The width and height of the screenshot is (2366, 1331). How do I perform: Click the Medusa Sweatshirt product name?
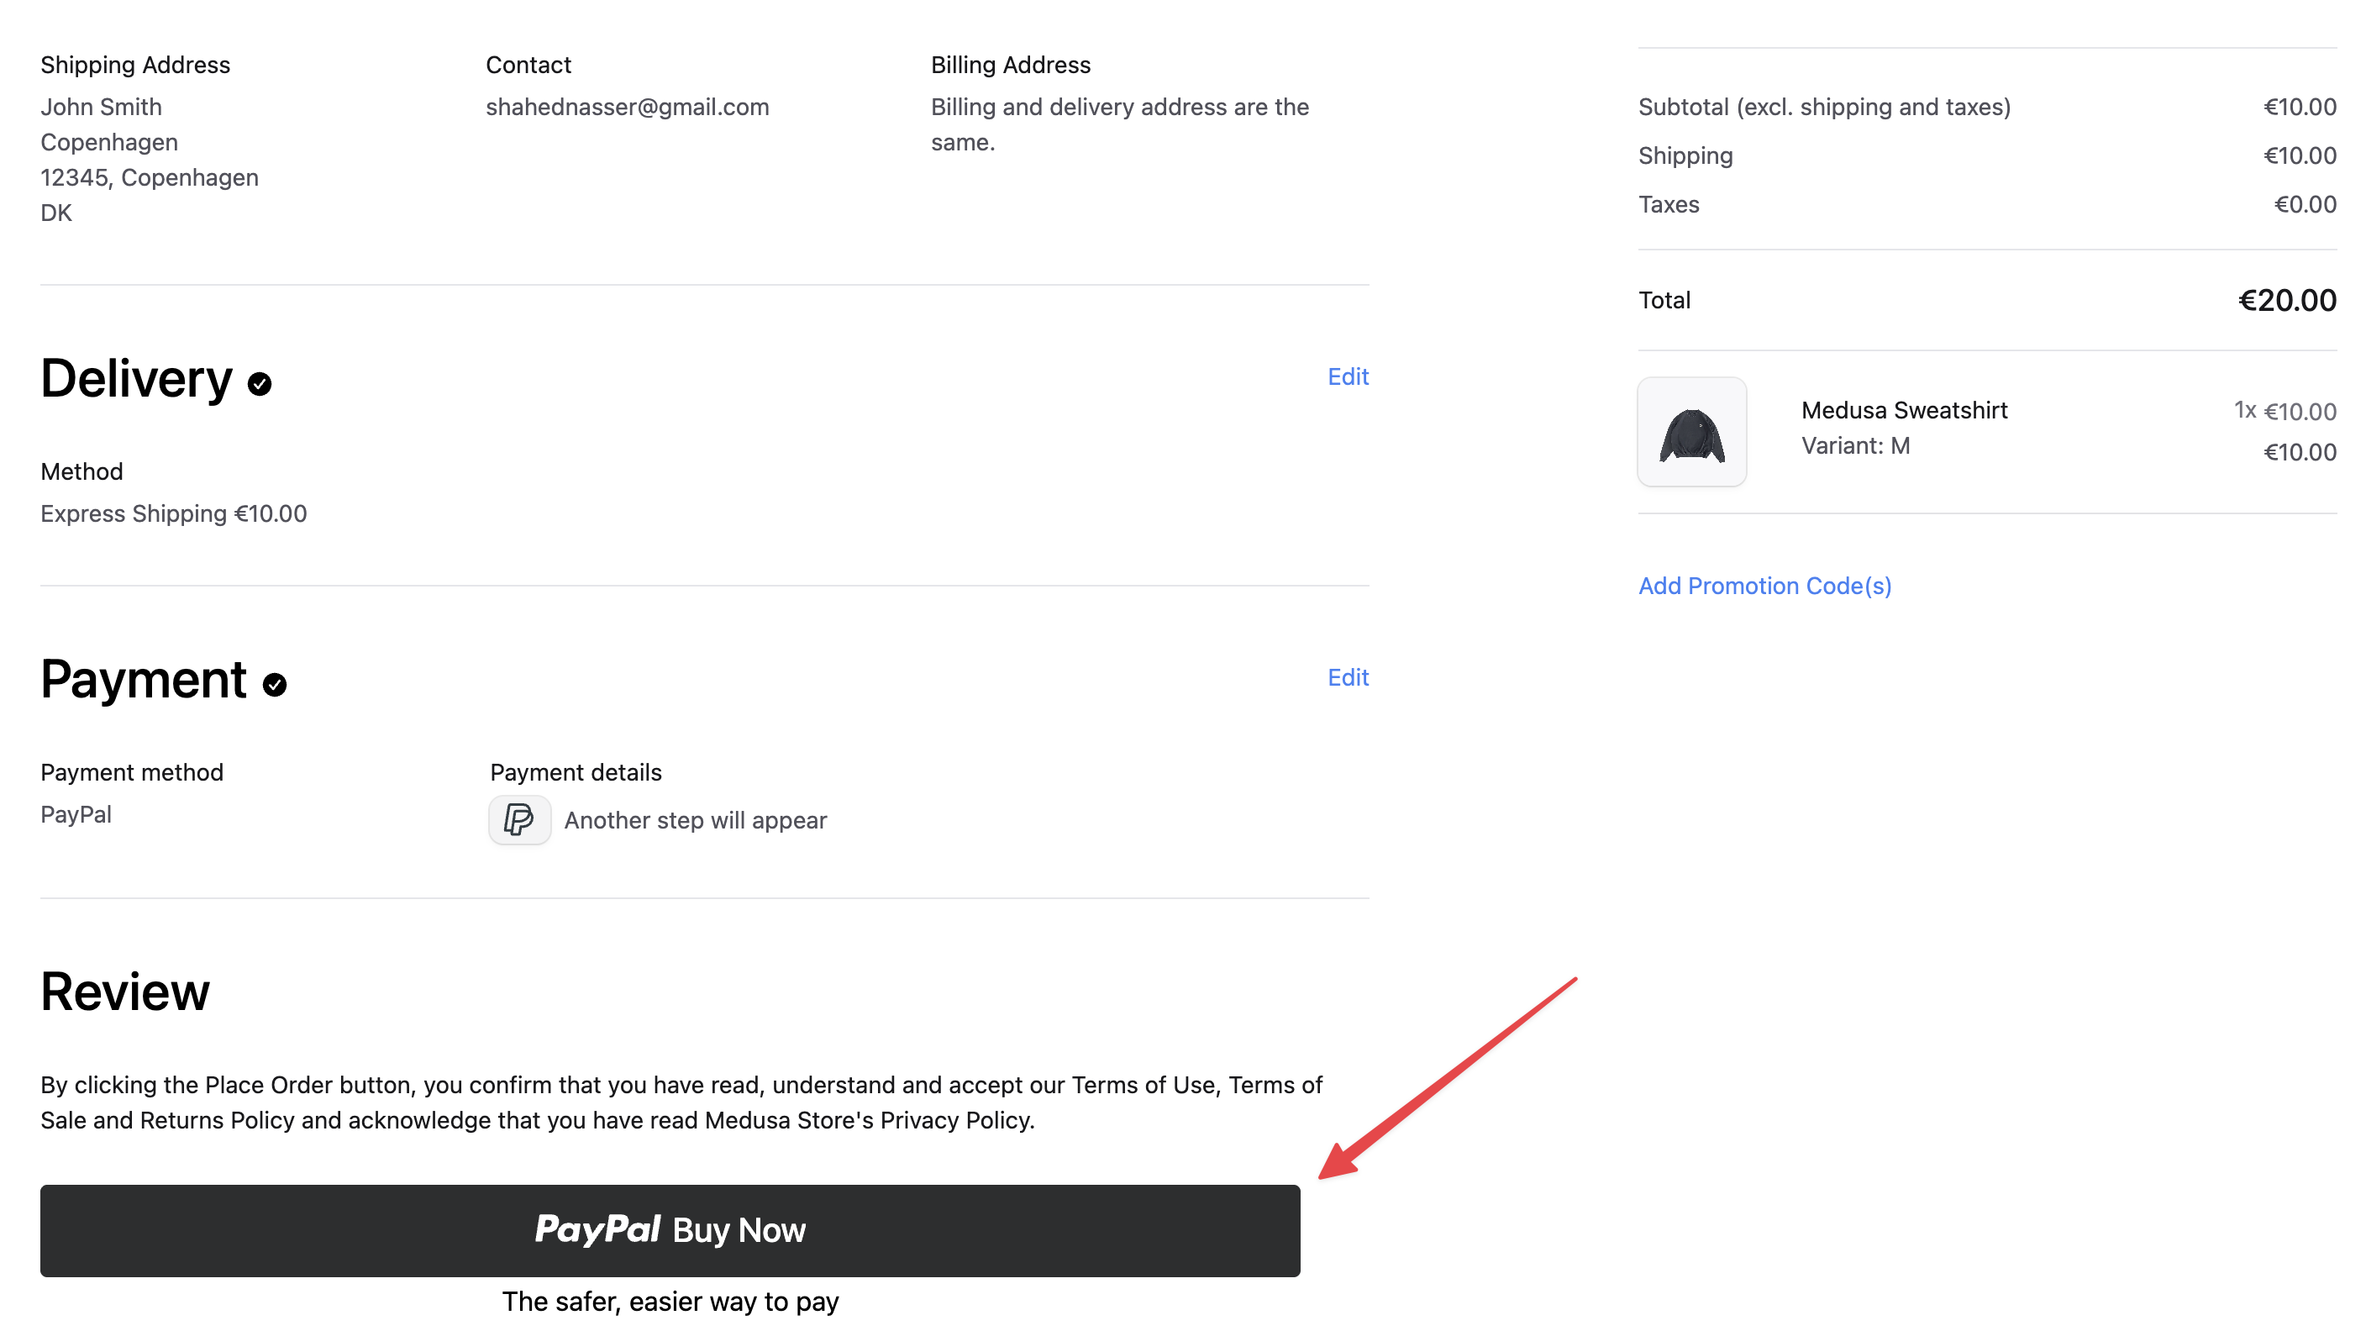[x=1903, y=411]
